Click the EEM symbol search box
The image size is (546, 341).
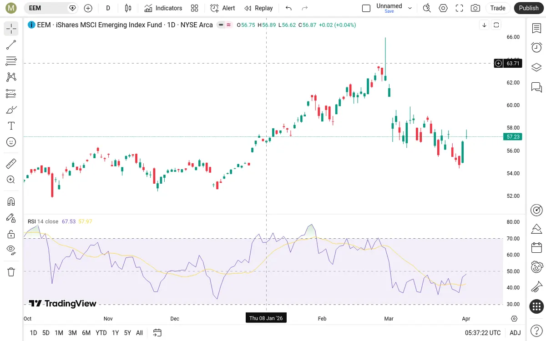click(x=51, y=8)
